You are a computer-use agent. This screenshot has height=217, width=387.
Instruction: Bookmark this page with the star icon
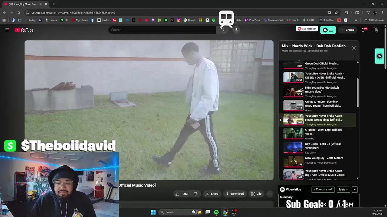point(336,13)
